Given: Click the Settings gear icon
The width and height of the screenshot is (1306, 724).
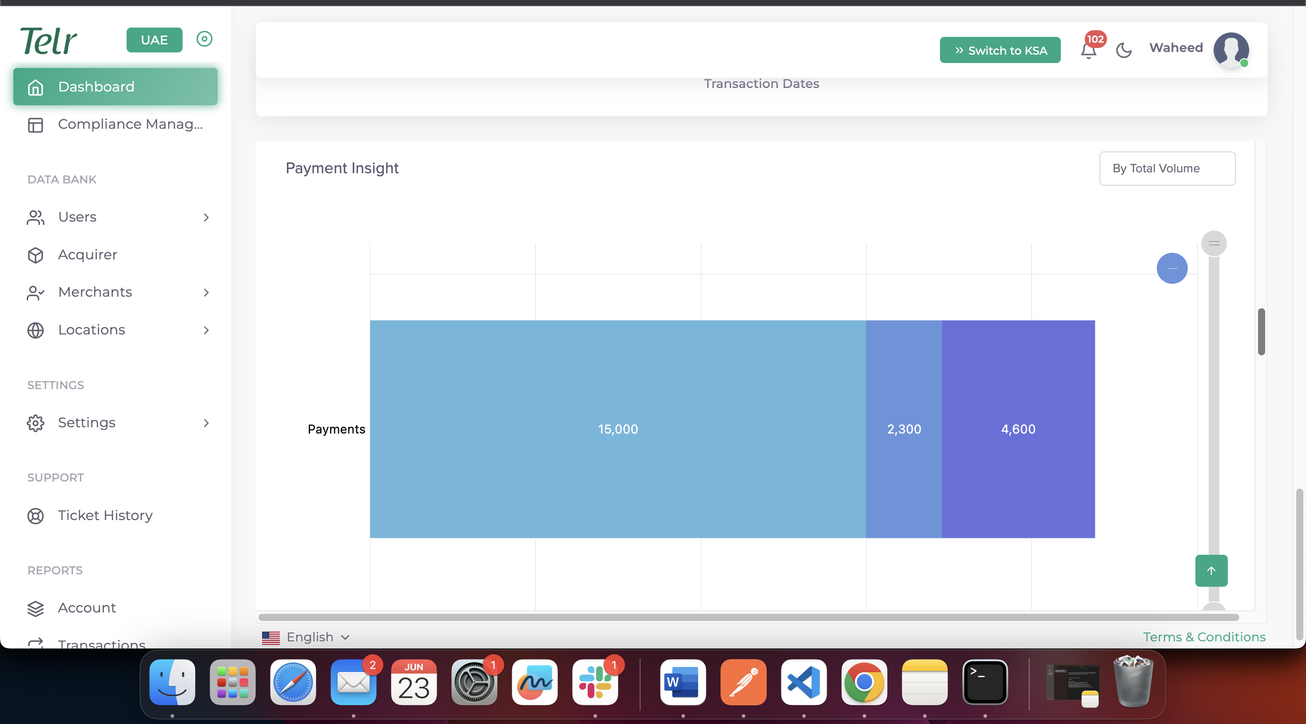Looking at the screenshot, I should tap(36, 423).
